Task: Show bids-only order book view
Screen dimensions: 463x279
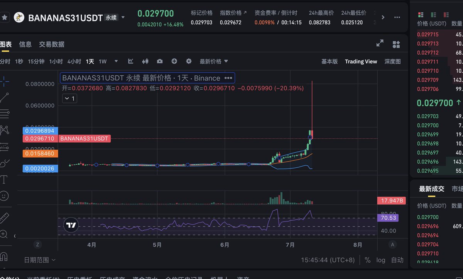Action: (434, 15)
